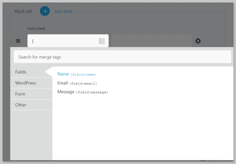Click the FIELD LIST heading
Image resolution: width=236 pixels, height=164 pixels.
(x=23, y=11)
